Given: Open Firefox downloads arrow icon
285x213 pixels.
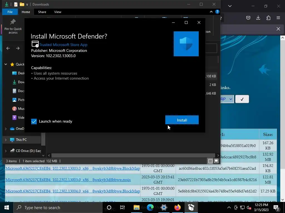Looking at the screenshot, I should click(258, 18).
